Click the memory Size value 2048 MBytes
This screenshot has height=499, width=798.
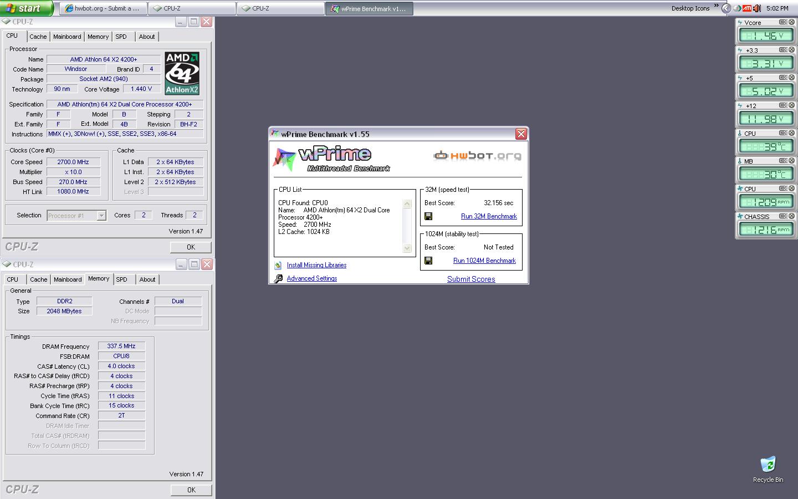tap(64, 311)
